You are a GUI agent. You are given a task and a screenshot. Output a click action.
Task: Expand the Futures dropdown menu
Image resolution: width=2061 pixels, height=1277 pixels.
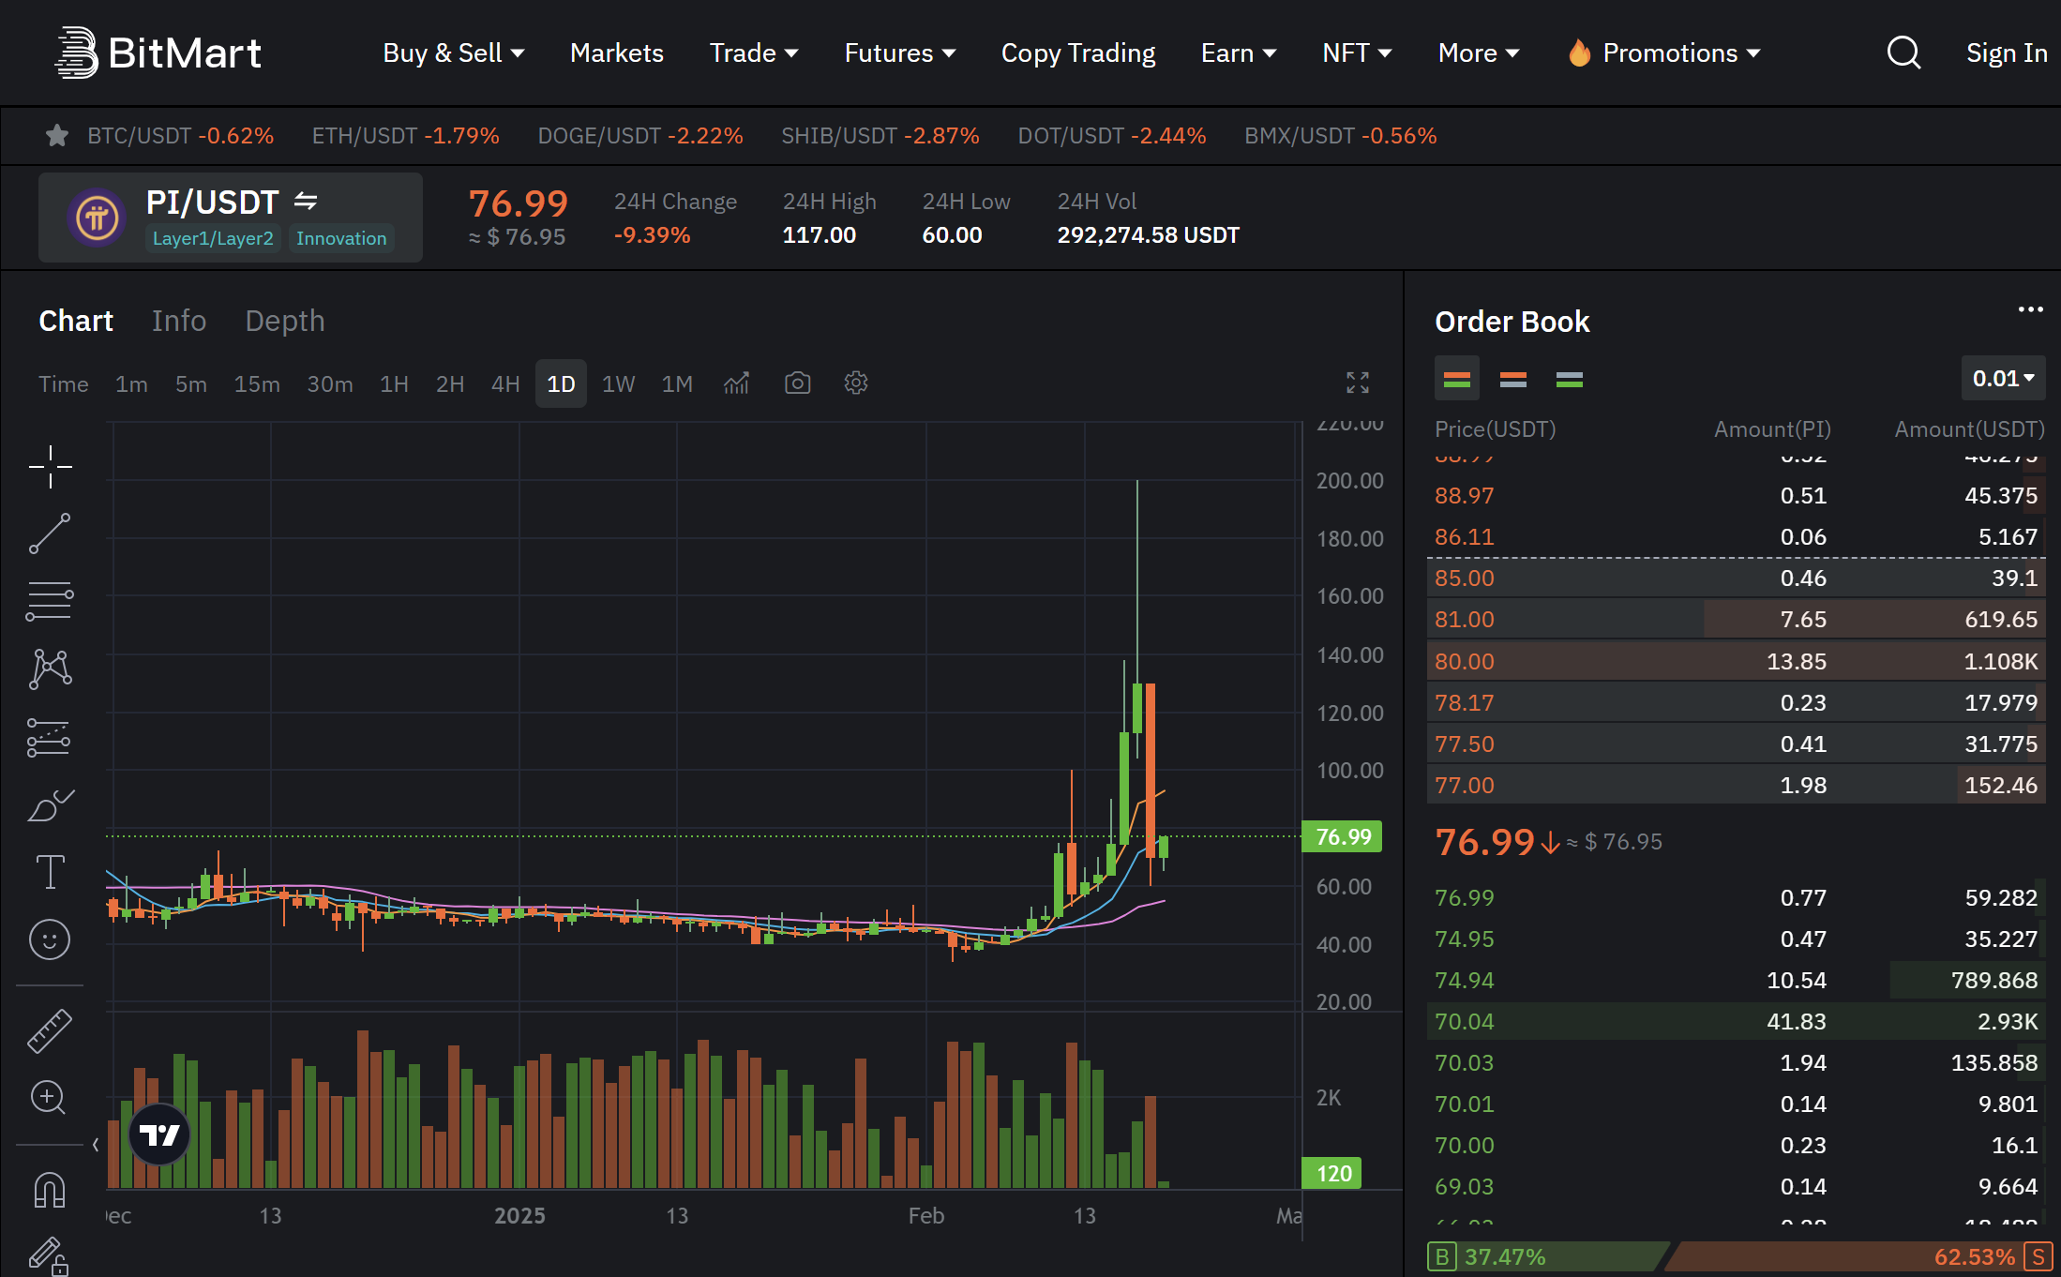(x=900, y=53)
